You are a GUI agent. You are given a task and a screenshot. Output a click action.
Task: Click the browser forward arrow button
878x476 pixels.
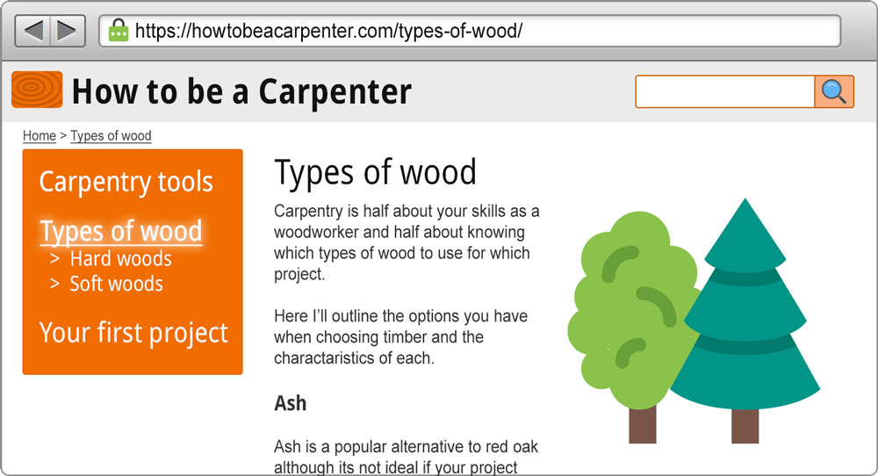68,30
